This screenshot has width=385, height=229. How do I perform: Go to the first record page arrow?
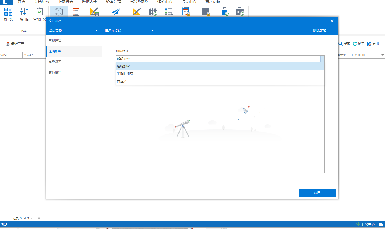point(2,218)
